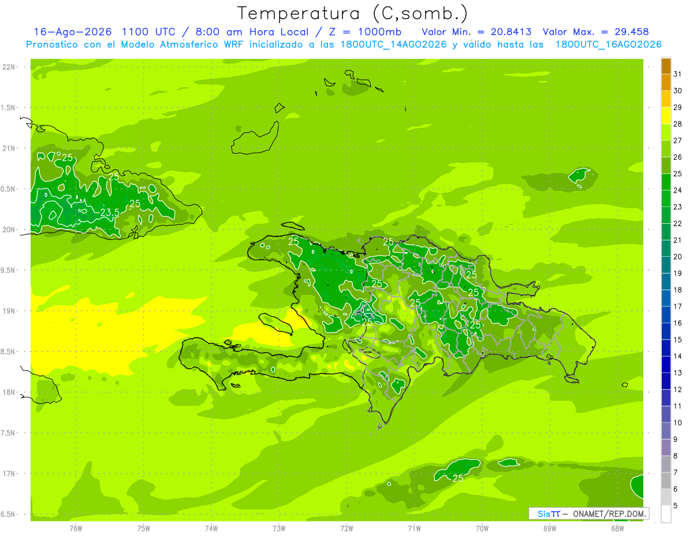Click the initialization time '1800UTC_14AGO2026'
Viewport: 693px width, 536px height.
tap(393, 45)
